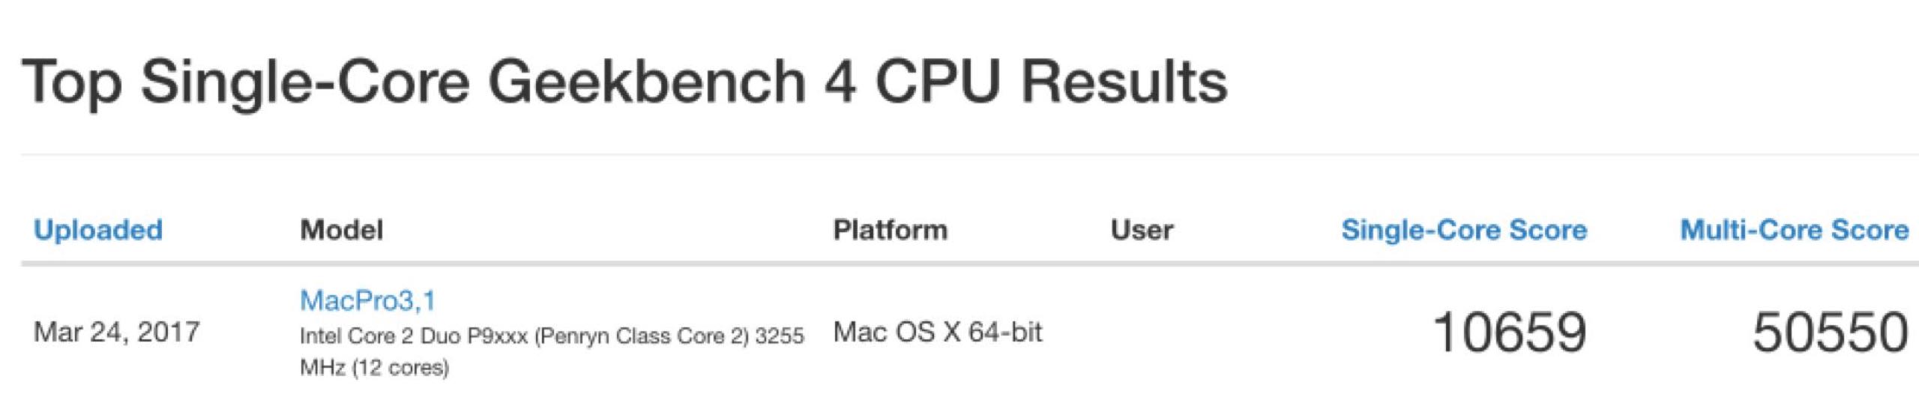Click the word Geekbench in the title
The height and width of the screenshot is (394, 1919).
pos(646,82)
